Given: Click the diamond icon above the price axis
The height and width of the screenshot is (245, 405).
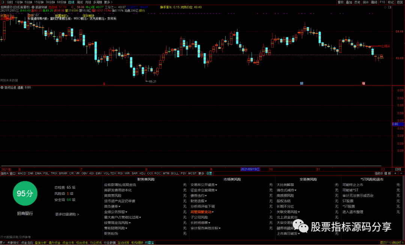Looking at the screenshot, I should coord(385,7).
